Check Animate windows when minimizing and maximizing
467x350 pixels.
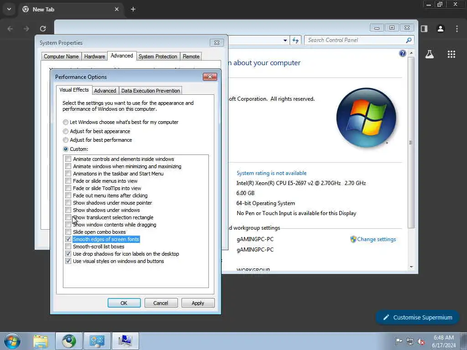click(x=68, y=166)
